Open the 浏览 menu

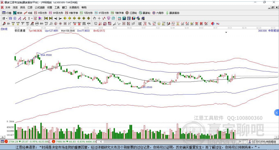point(15,7)
